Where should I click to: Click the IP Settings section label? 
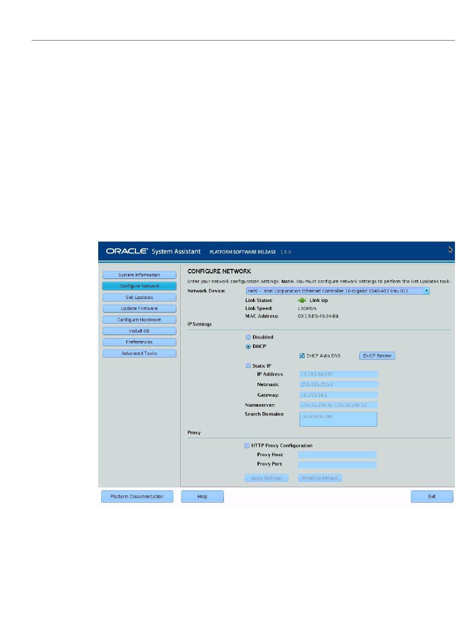tap(199, 324)
